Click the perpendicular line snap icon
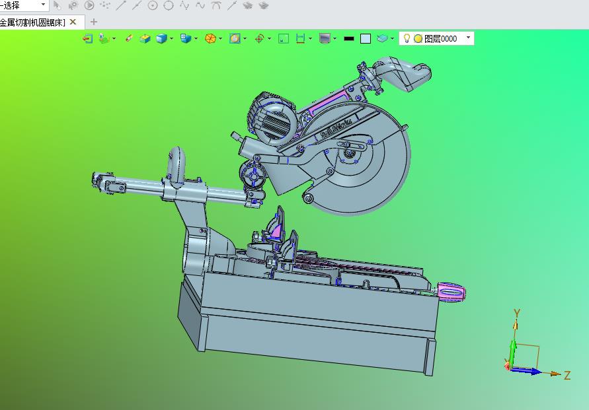 pyautogui.click(x=232, y=5)
